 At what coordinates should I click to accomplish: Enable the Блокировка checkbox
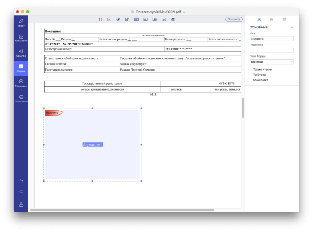pos(251,80)
